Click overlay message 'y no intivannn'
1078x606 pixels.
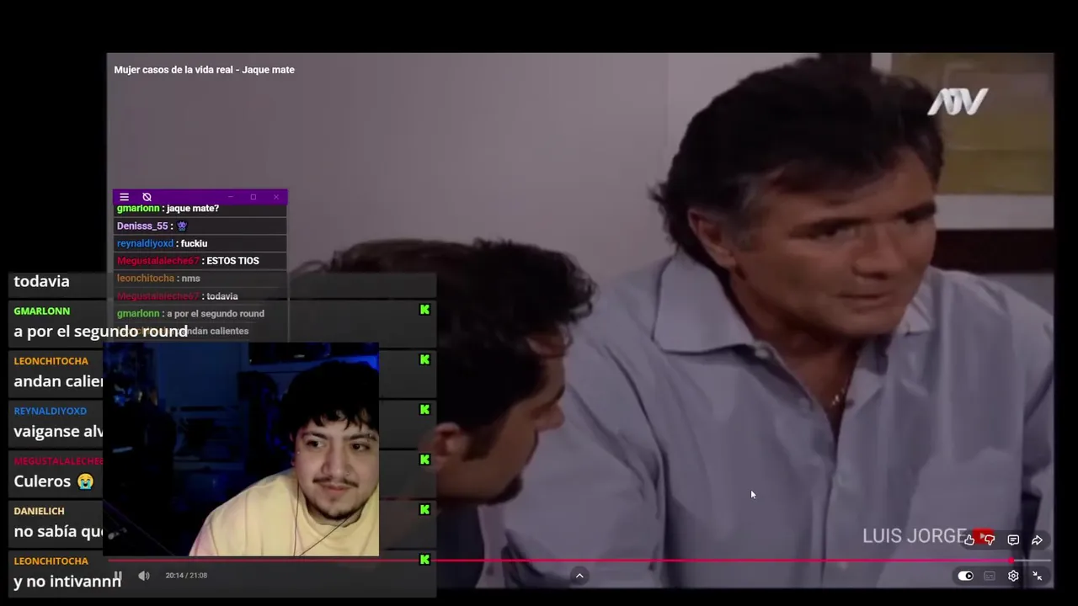tap(67, 582)
